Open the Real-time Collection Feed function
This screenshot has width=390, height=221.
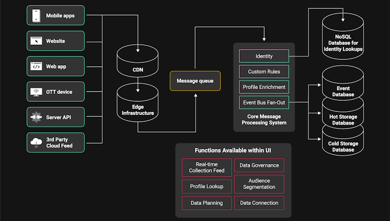click(207, 167)
